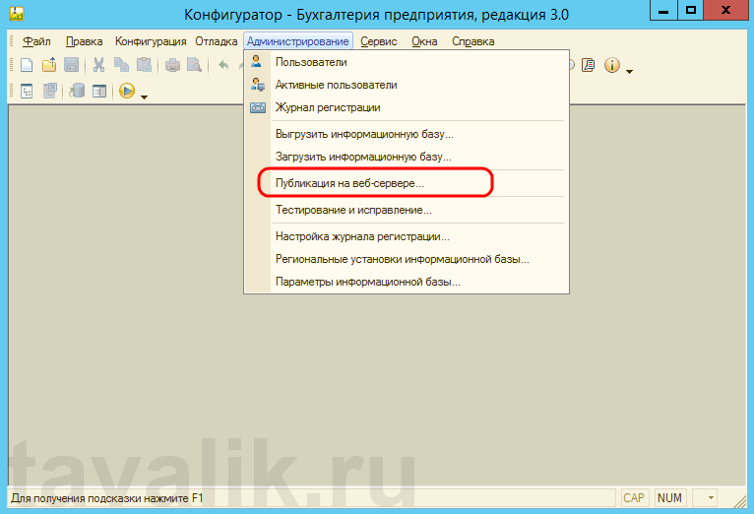The height and width of the screenshot is (514, 754).
Task: Click the CAP indicator in status bar
Action: [x=633, y=497]
